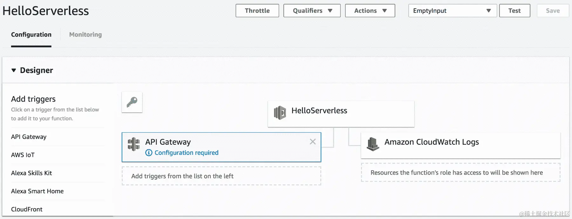Remove the API Gateway trigger with X

[313, 142]
